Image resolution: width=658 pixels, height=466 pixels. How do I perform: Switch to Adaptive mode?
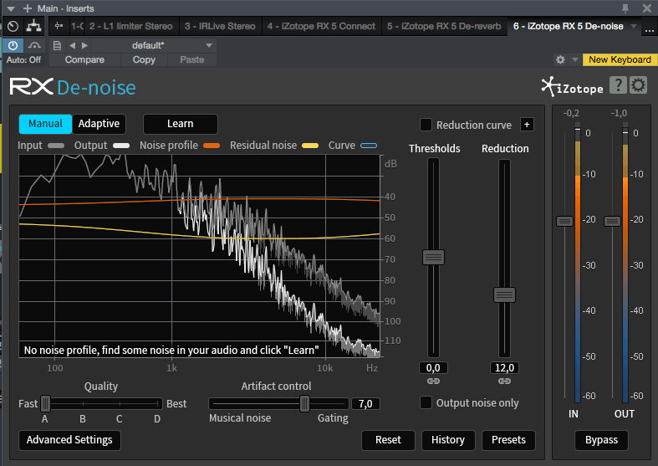coord(99,124)
